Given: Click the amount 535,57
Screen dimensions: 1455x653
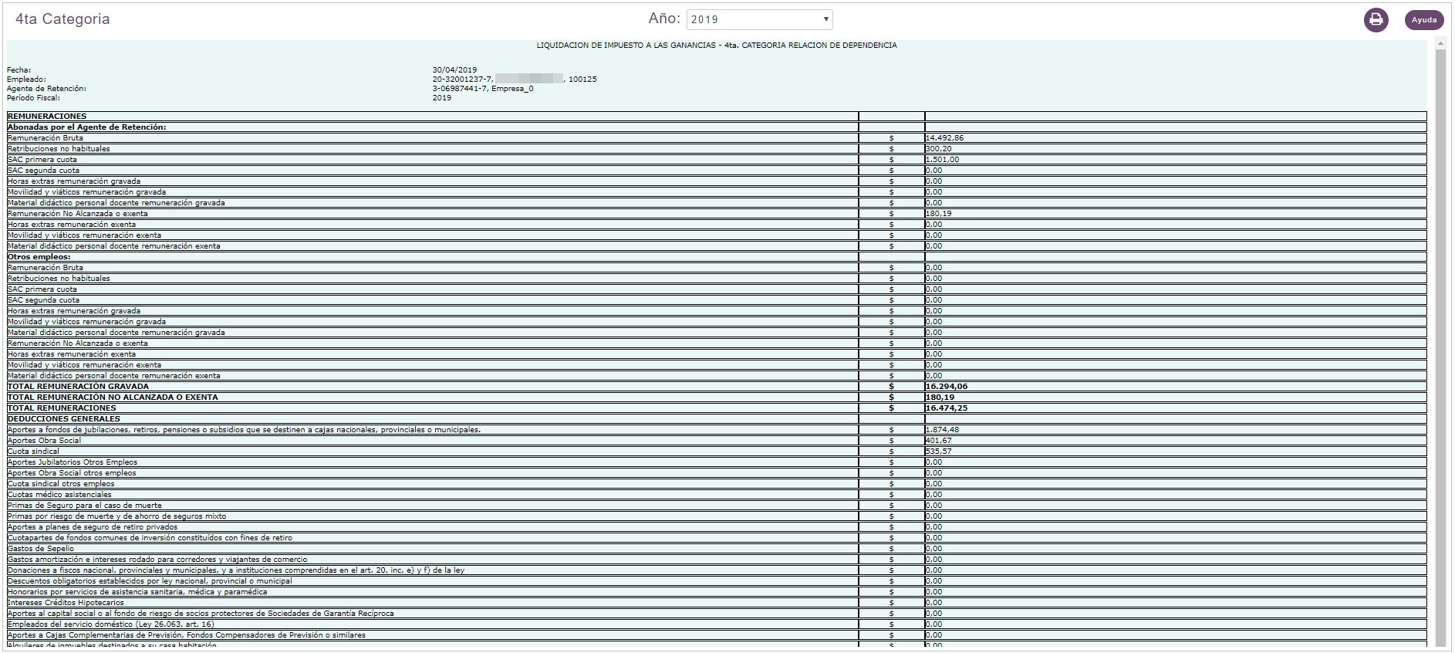Looking at the screenshot, I should (x=939, y=452).
